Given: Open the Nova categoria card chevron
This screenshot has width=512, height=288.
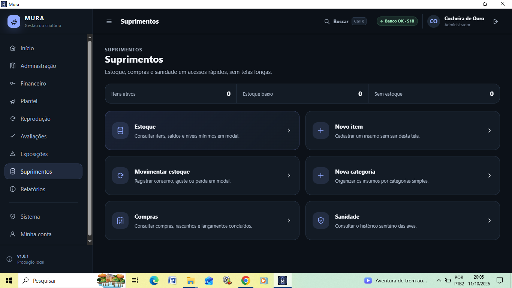Looking at the screenshot, I should tap(490, 175).
